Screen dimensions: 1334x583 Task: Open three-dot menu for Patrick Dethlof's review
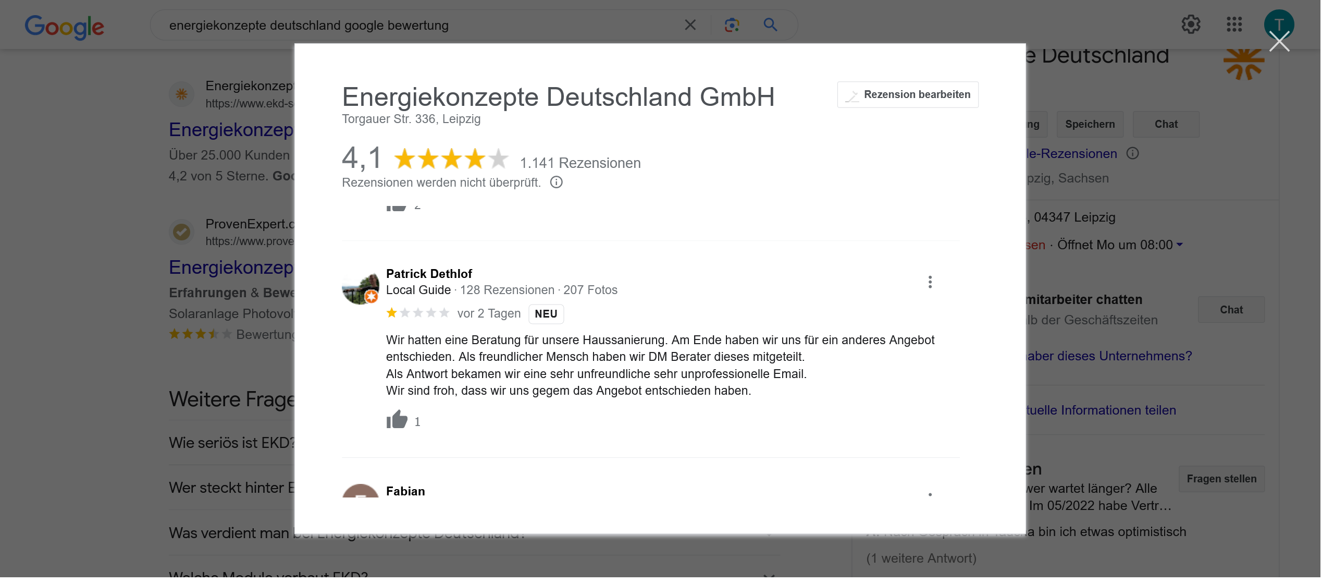[930, 282]
